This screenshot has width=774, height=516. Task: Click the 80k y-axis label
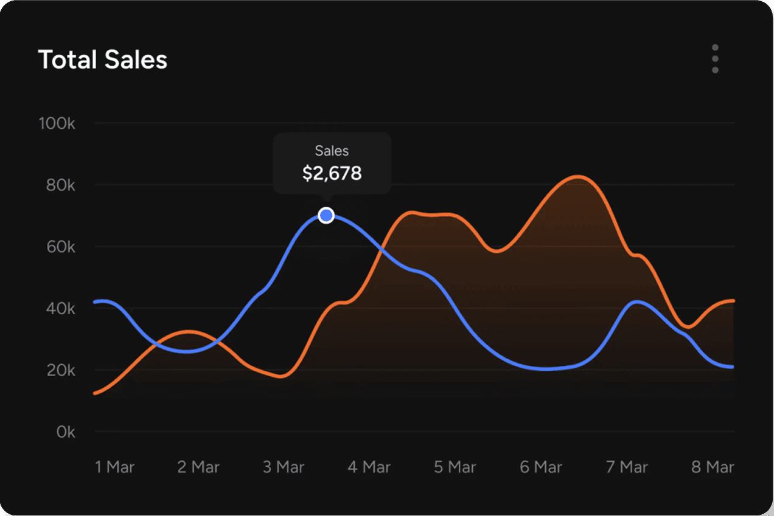[60, 185]
